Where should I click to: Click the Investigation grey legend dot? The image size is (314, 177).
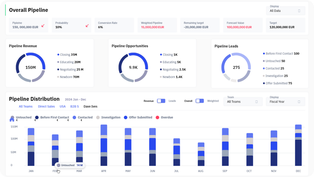(x=98, y=117)
